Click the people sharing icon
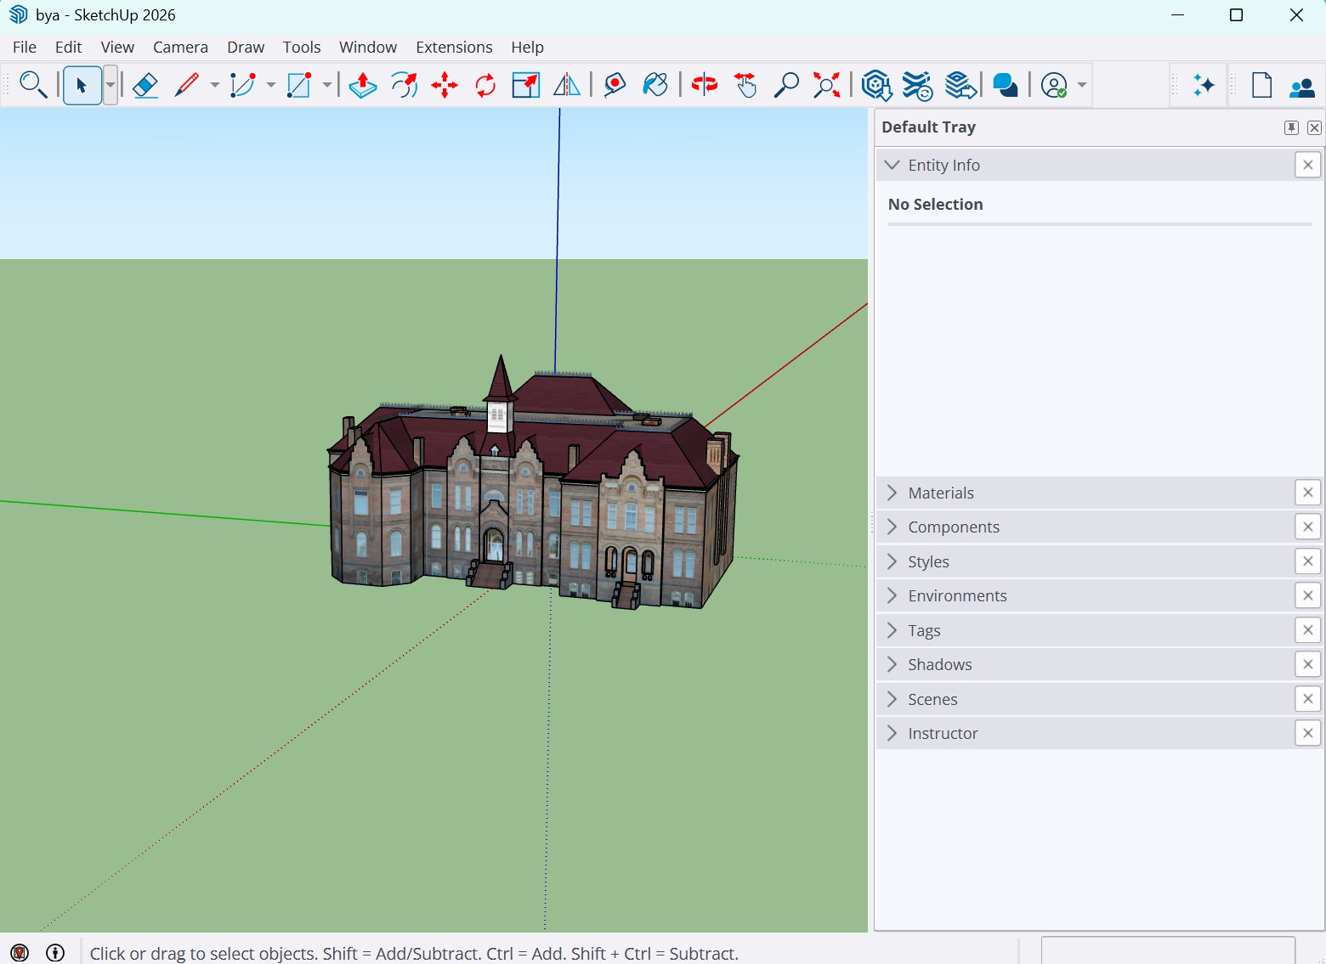The height and width of the screenshot is (964, 1326). point(1302,86)
